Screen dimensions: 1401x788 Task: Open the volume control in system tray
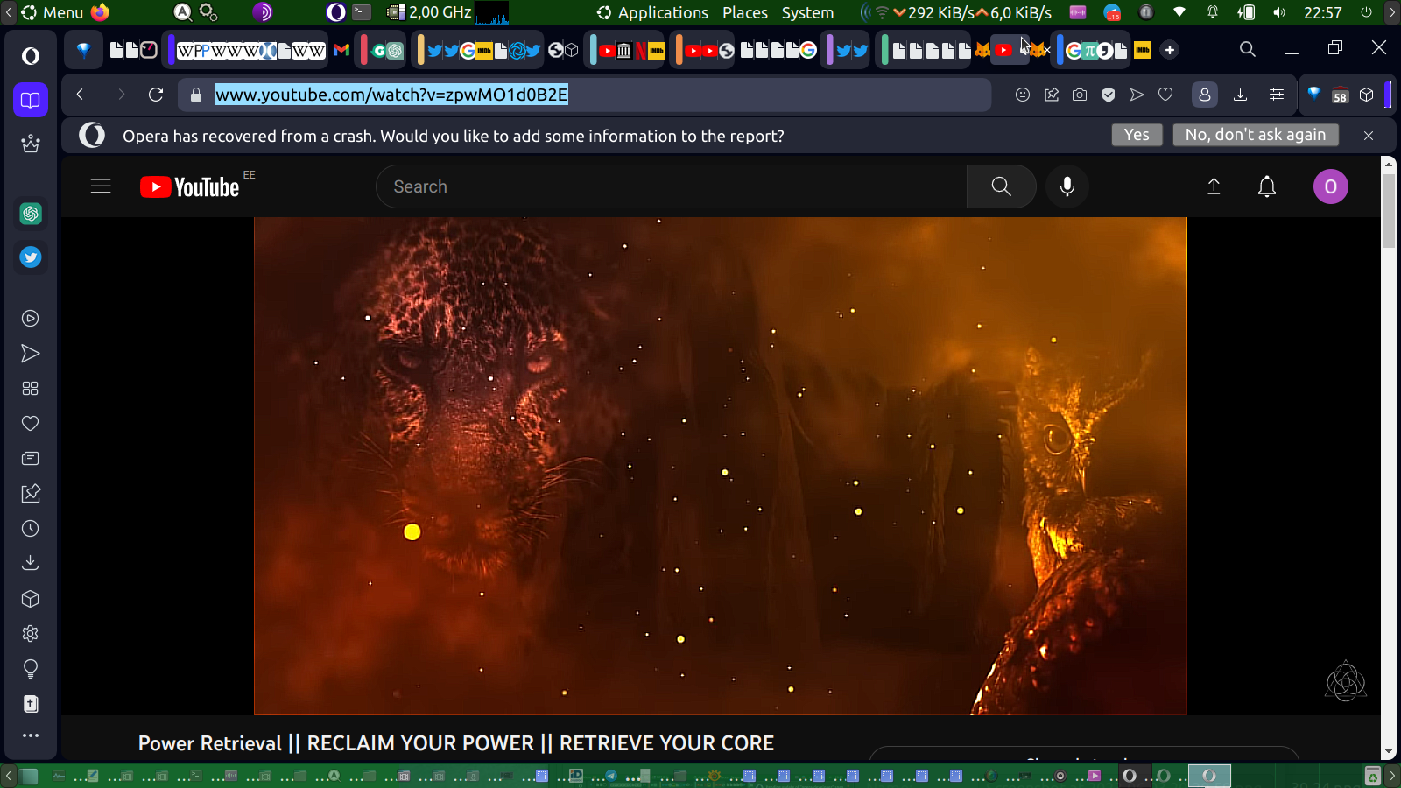click(1279, 12)
